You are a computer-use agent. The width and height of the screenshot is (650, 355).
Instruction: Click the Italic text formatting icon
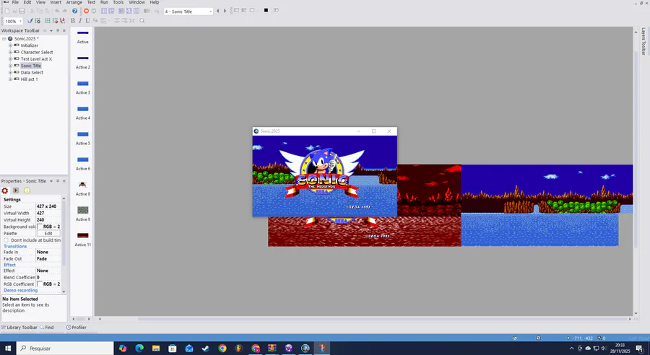click(80, 21)
